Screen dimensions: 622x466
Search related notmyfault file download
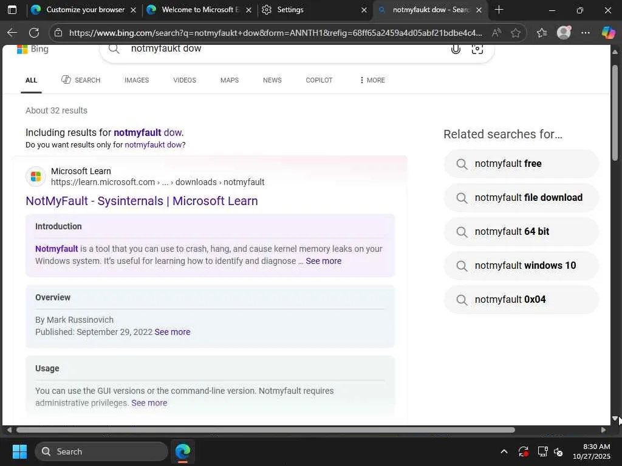pos(521,198)
